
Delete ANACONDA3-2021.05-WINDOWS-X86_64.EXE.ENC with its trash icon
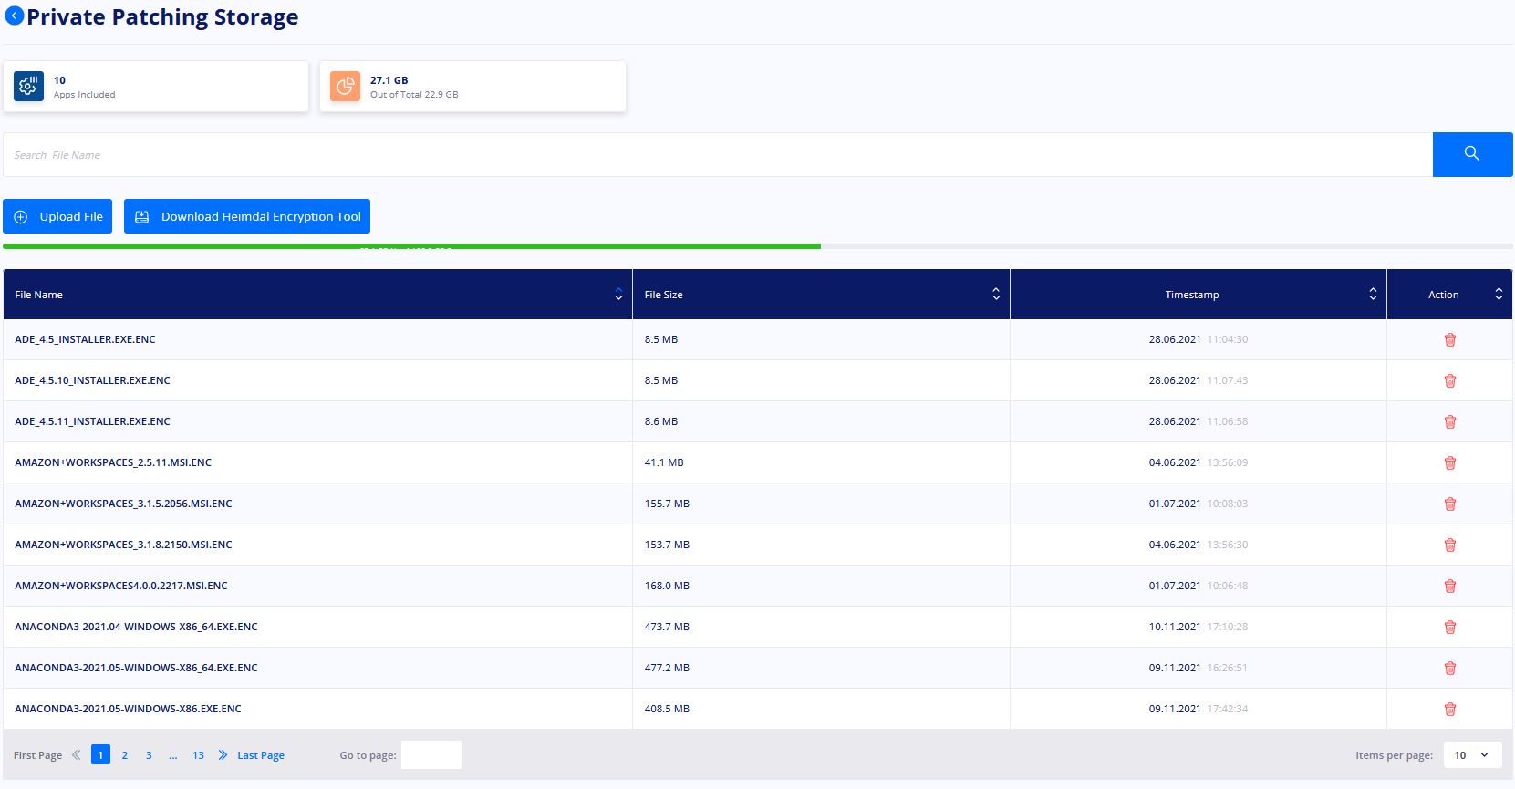[1450, 668]
